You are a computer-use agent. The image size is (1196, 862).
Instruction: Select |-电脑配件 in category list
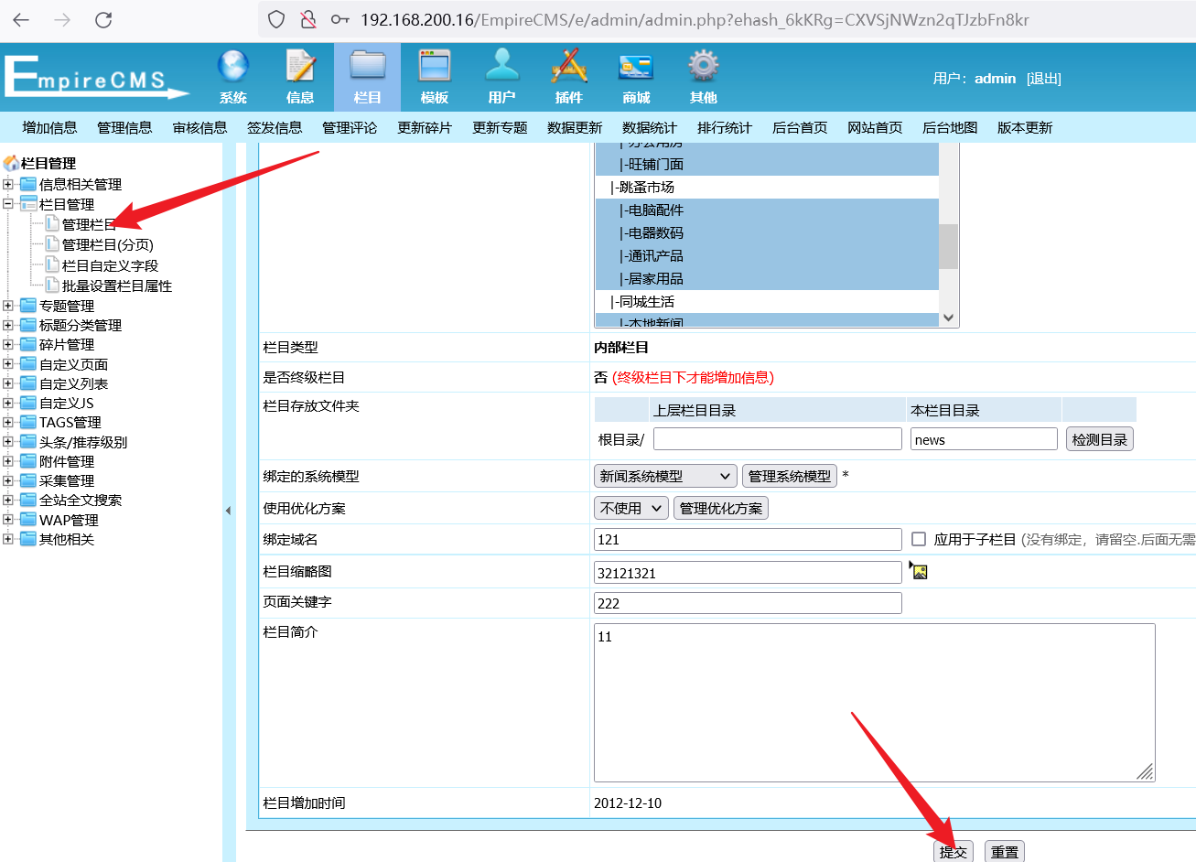point(767,210)
